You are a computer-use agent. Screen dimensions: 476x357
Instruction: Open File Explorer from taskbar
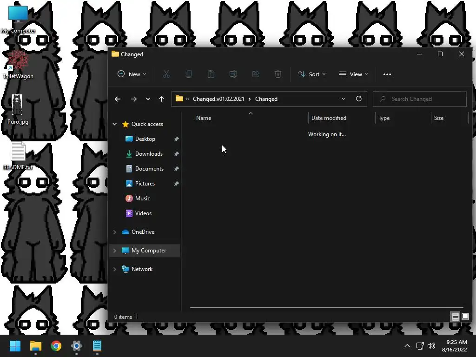(35, 346)
